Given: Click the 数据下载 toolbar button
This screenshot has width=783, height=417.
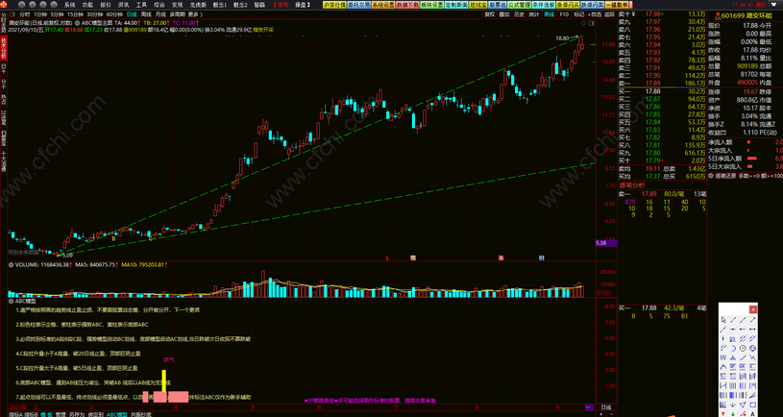Looking at the screenshot, I should click(407, 5).
